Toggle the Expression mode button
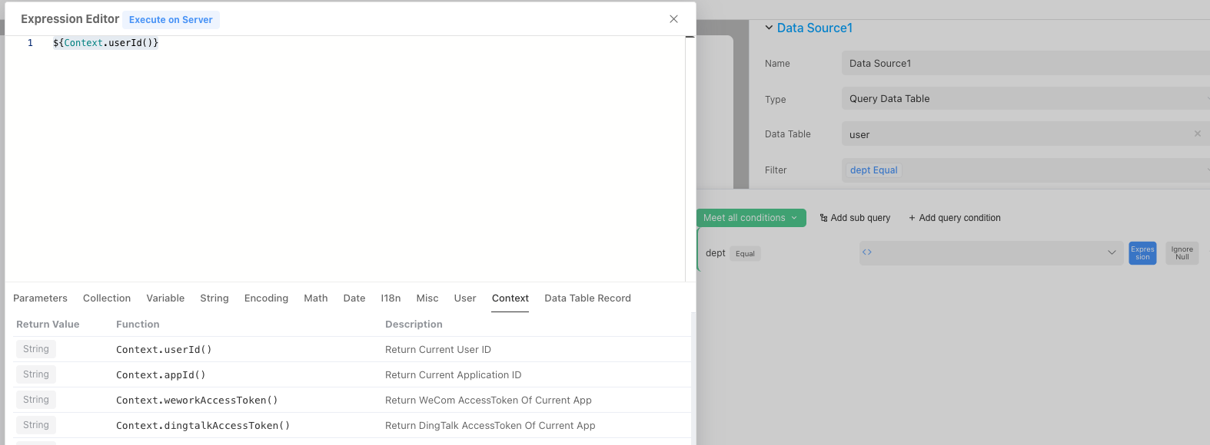This screenshot has width=1210, height=445. pyautogui.click(x=1142, y=253)
